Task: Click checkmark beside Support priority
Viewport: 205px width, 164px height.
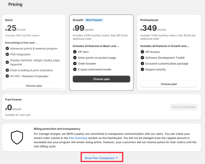Action: (x=142, y=69)
